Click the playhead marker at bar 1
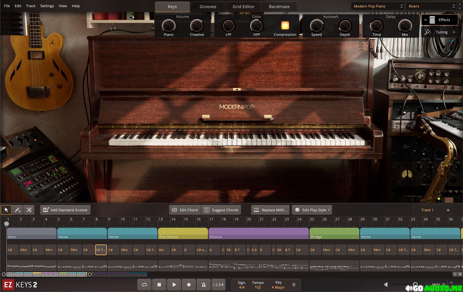This screenshot has height=292, width=463. tap(6, 224)
